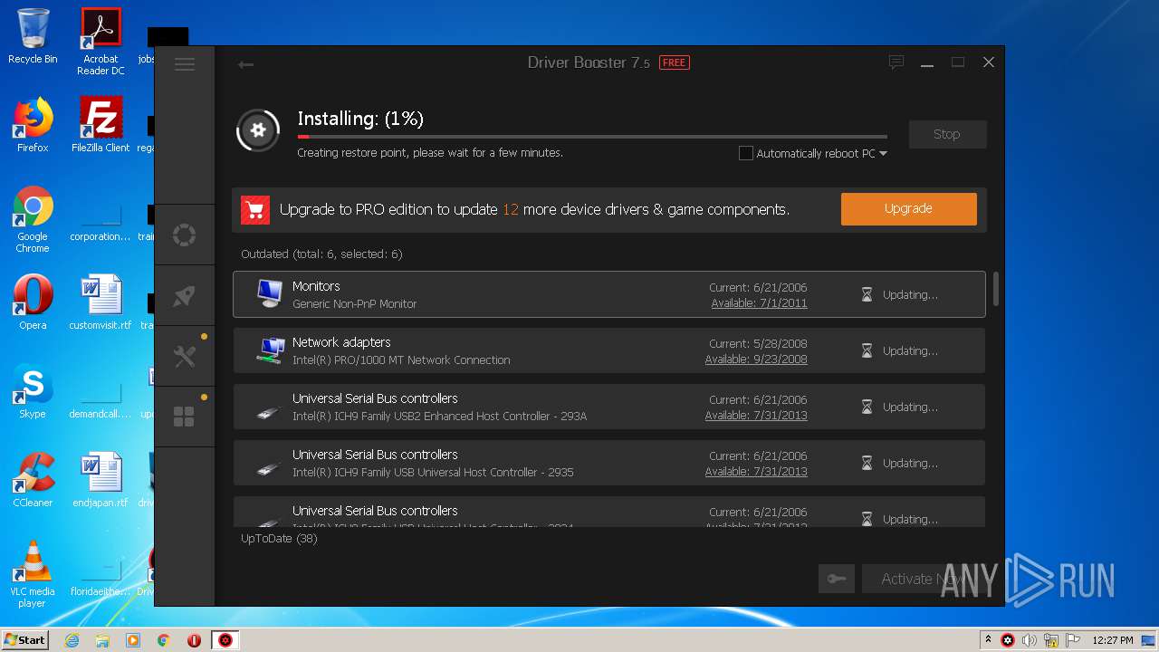The image size is (1159, 652).
Task: Click the Activate Now button
Action: [x=924, y=579]
